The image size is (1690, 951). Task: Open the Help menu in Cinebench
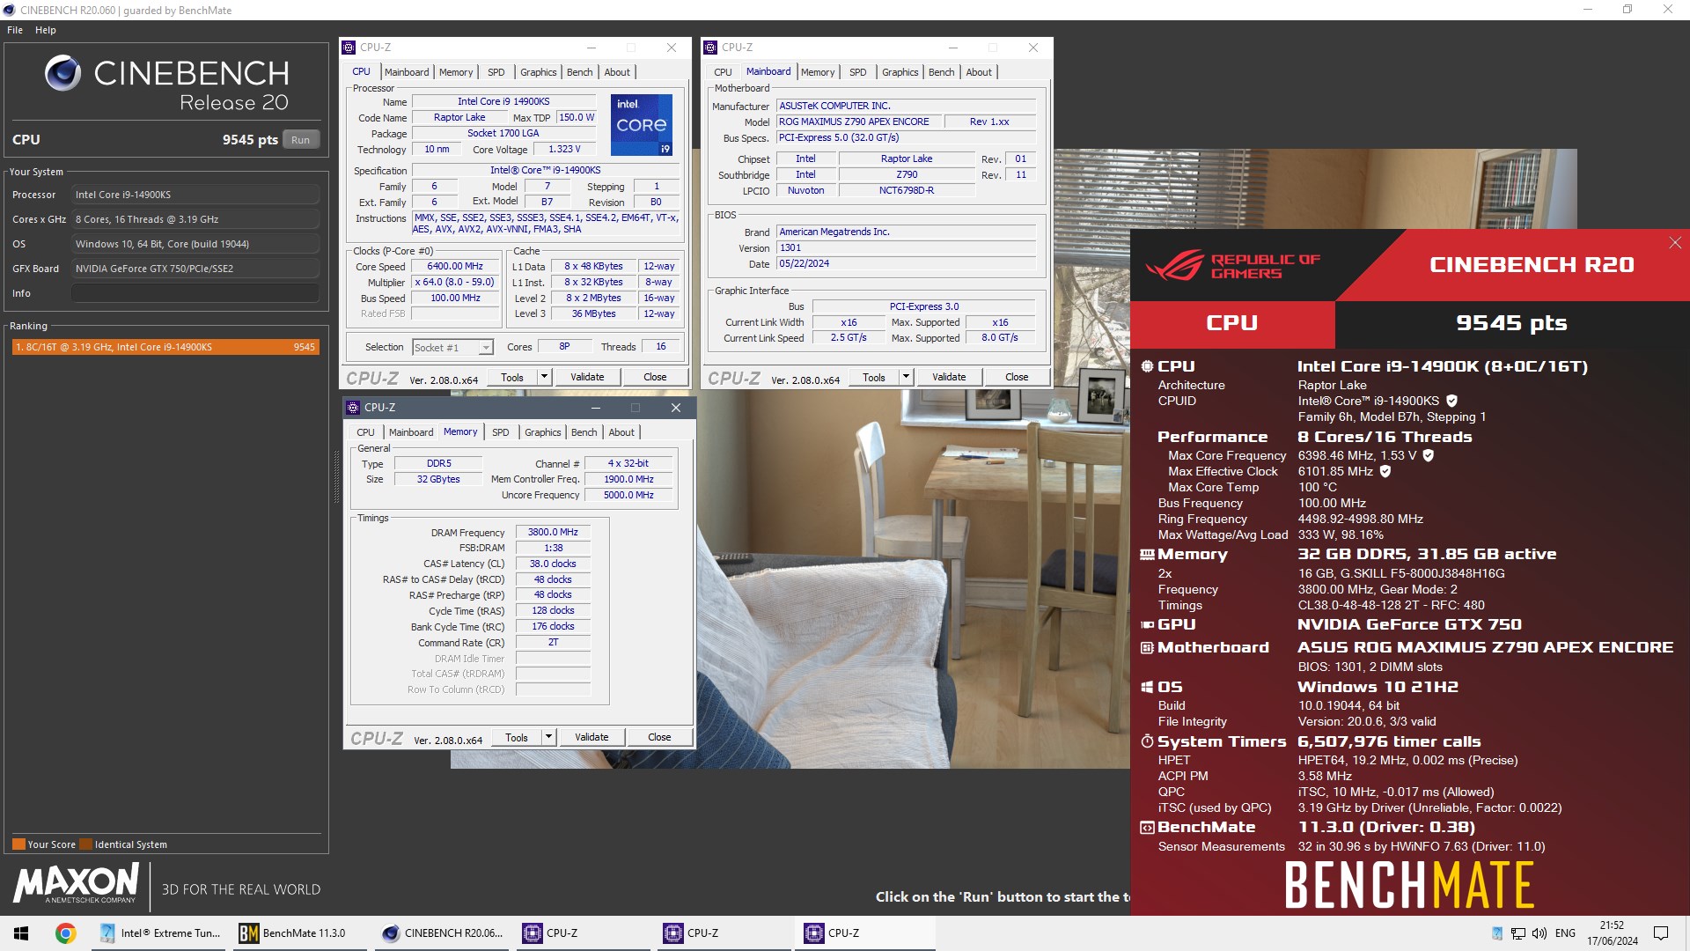[x=46, y=30]
